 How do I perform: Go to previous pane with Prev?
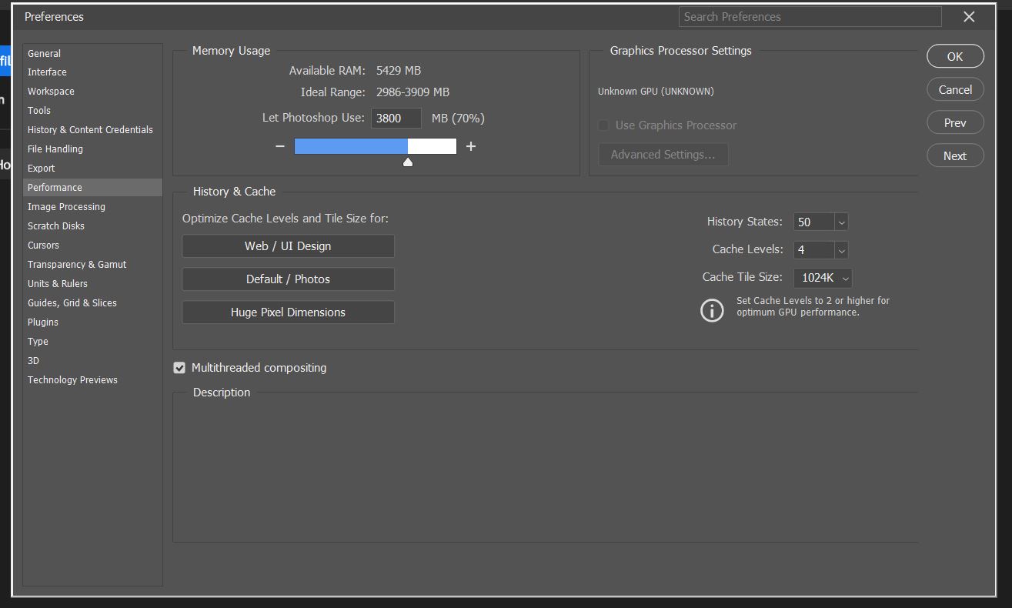point(955,122)
